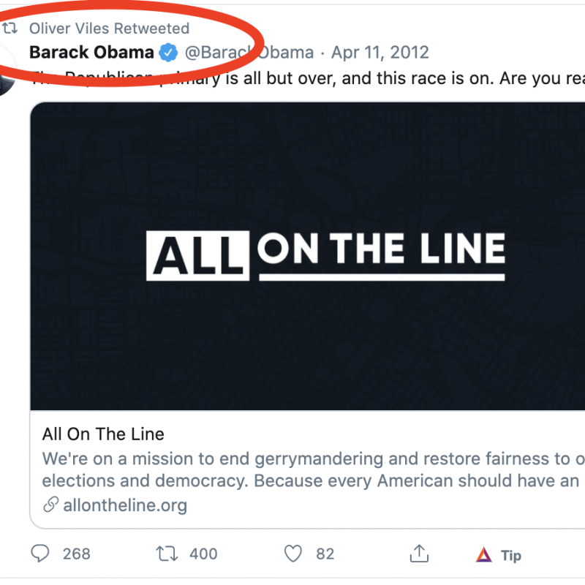585x585 pixels.
Task: Click the 82 likes count
Action: pos(325,554)
